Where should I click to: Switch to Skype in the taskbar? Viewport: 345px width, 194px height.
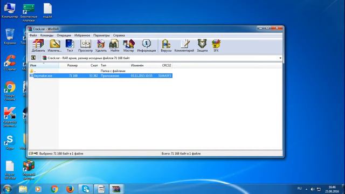pyautogui.click(x=86, y=189)
